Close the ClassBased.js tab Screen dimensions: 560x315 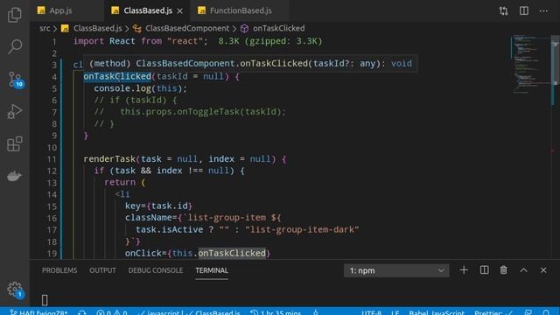coord(179,11)
